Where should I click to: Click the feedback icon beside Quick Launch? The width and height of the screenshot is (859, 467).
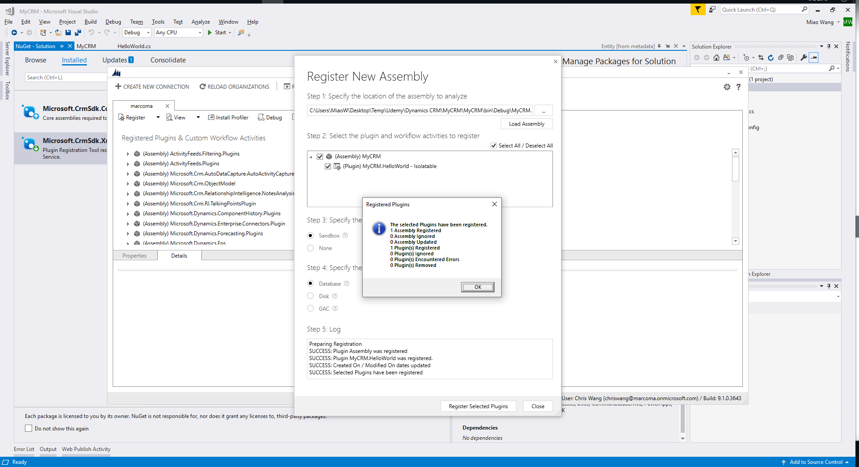click(x=712, y=9)
